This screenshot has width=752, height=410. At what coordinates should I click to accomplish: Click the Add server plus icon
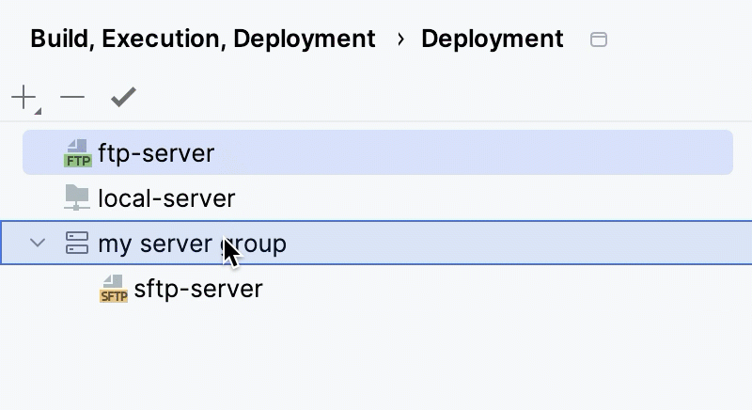coord(23,96)
